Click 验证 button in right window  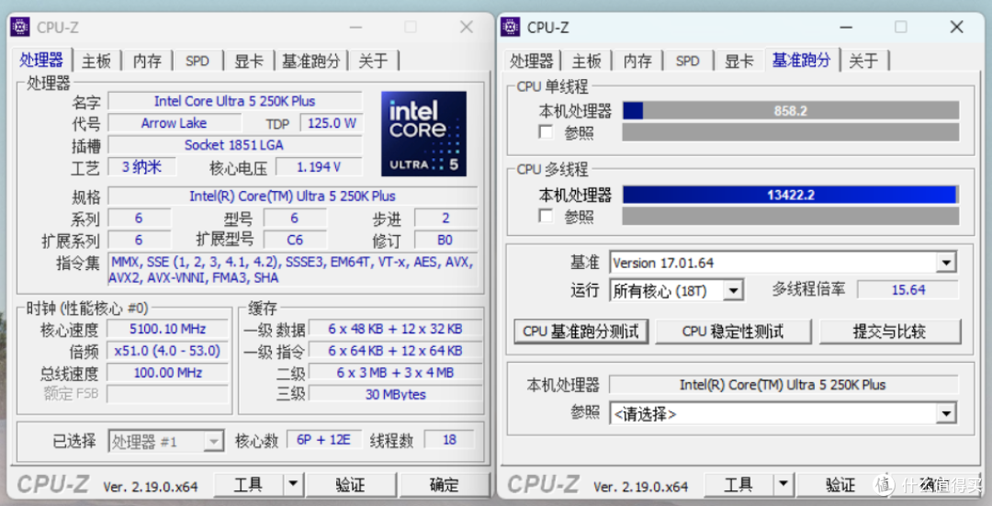[x=840, y=485]
